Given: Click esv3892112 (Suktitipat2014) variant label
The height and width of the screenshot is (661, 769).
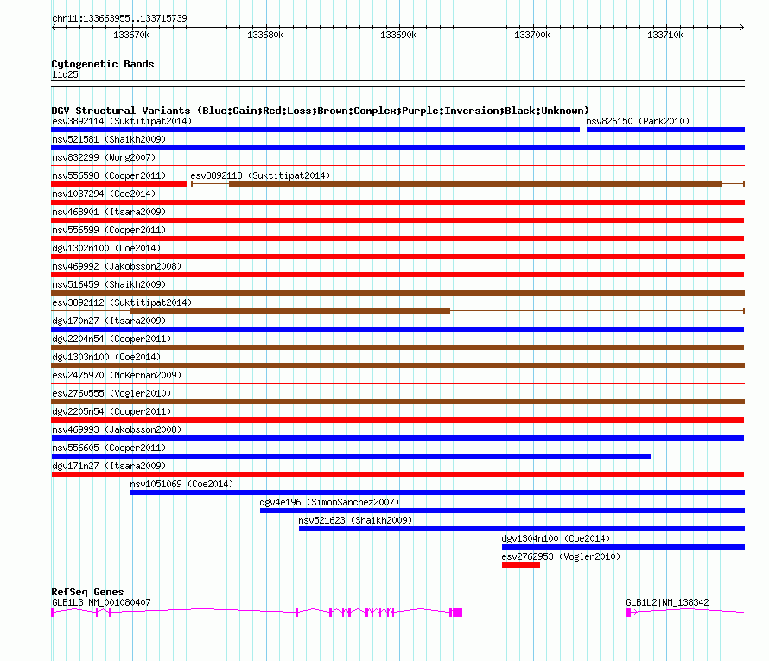Looking at the screenshot, I should click(x=122, y=302).
